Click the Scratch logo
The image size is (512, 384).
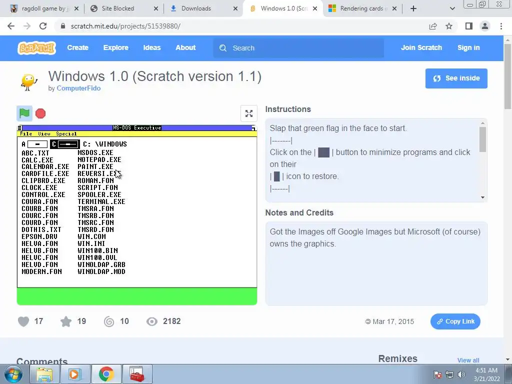click(36, 48)
